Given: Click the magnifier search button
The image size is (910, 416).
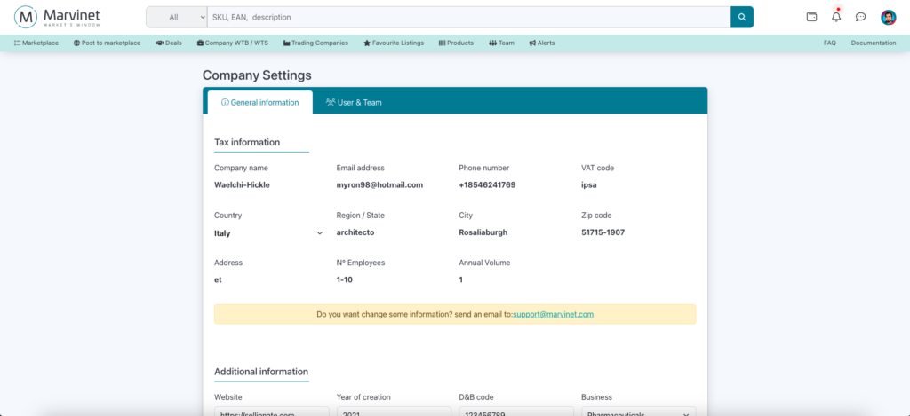Looking at the screenshot, I should (742, 17).
